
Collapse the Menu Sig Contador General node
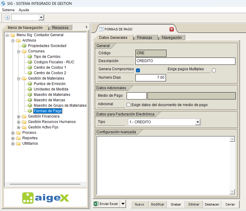click(7, 35)
